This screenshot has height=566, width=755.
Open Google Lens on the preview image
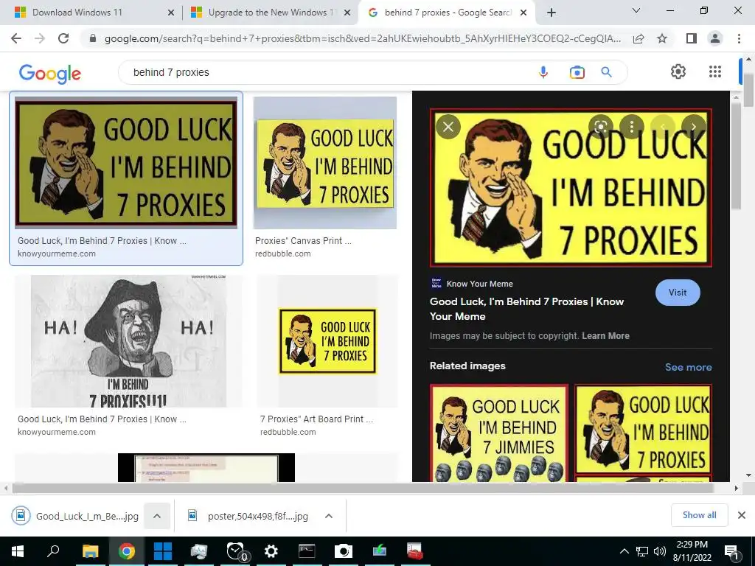point(600,127)
